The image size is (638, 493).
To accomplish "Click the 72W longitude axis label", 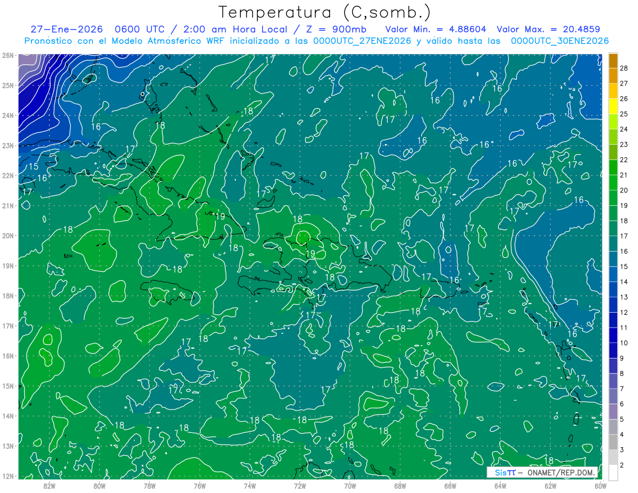I will pos(300,486).
